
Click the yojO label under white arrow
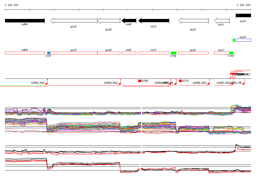pyautogui.click(x=73, y=26)
